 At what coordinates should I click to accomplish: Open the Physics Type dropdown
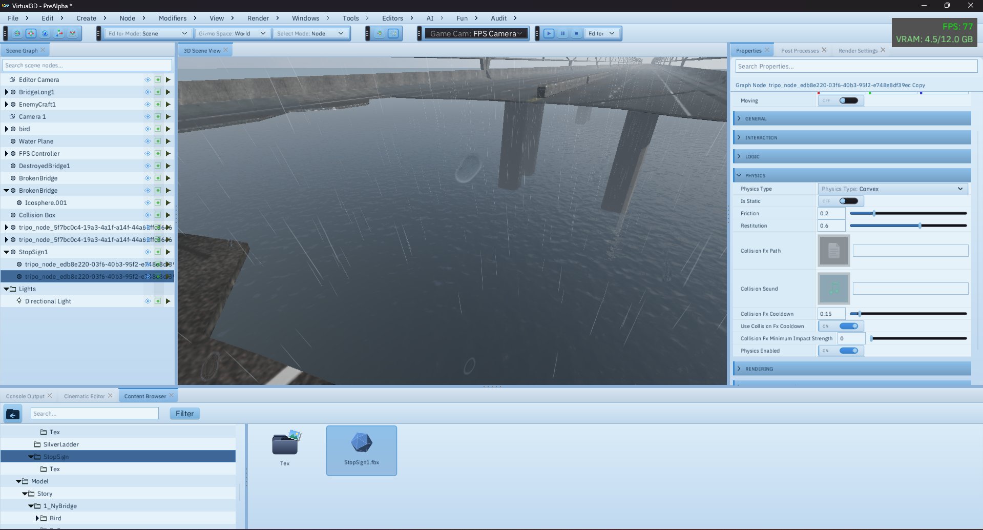point(892,189)
